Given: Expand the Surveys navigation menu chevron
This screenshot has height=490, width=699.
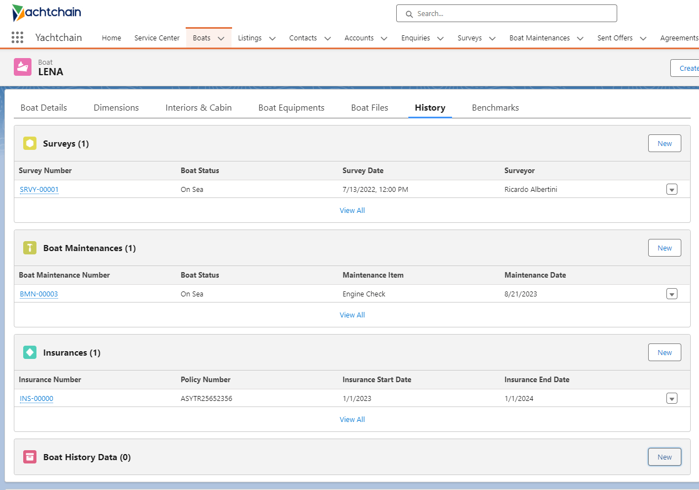Looking at the screenshot, I should tap(492, 38).
